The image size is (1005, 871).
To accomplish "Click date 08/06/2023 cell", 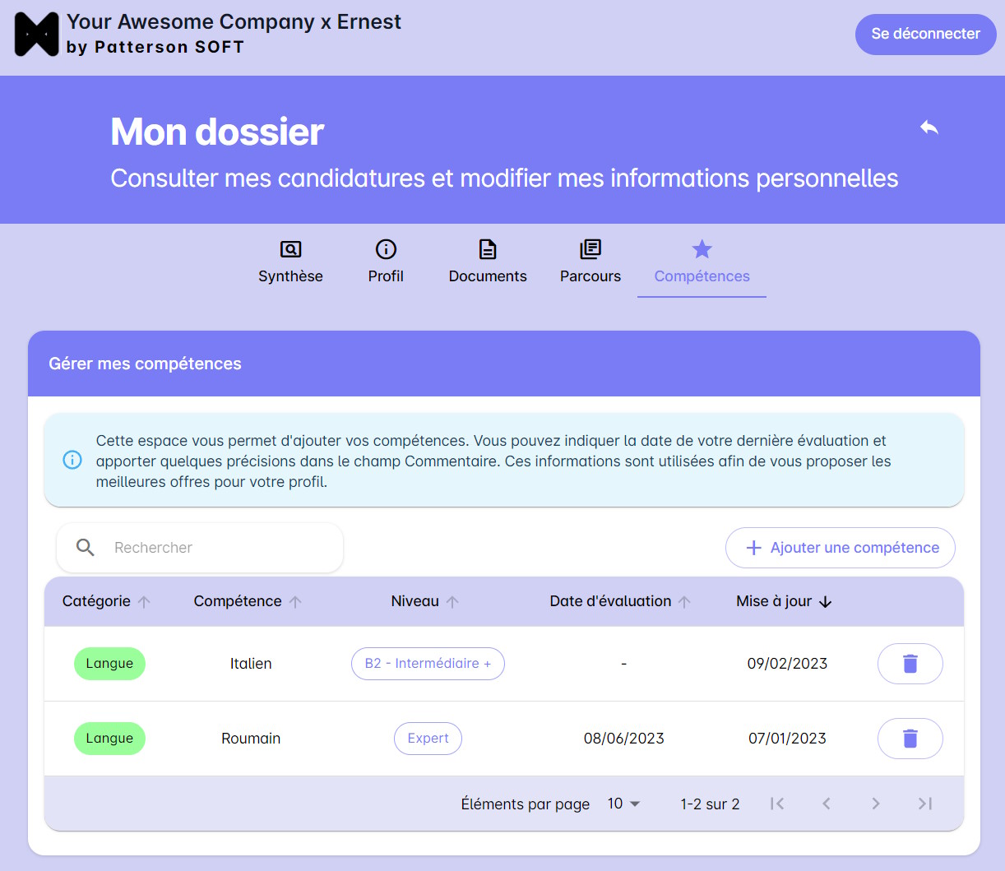I will (624, 739).
